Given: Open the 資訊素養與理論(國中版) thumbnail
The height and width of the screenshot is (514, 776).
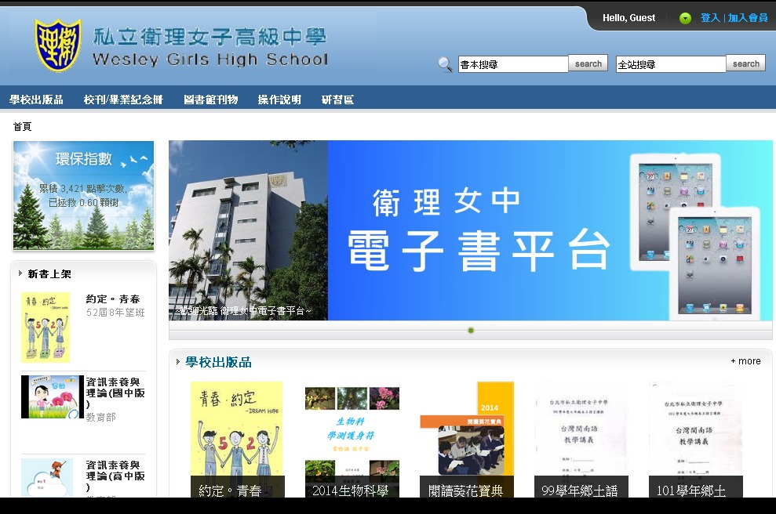Looking at the screenshot, I should click(x=53, y=397).
